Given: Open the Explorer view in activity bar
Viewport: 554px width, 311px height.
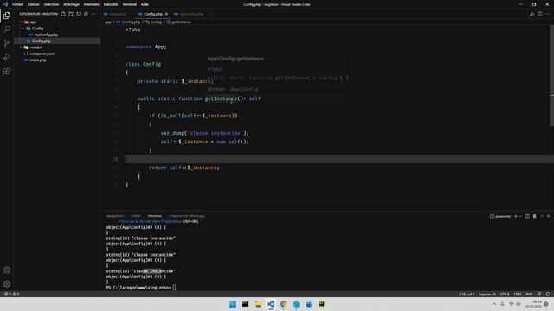Looking at the screenshot, I should tap(7, 16).
